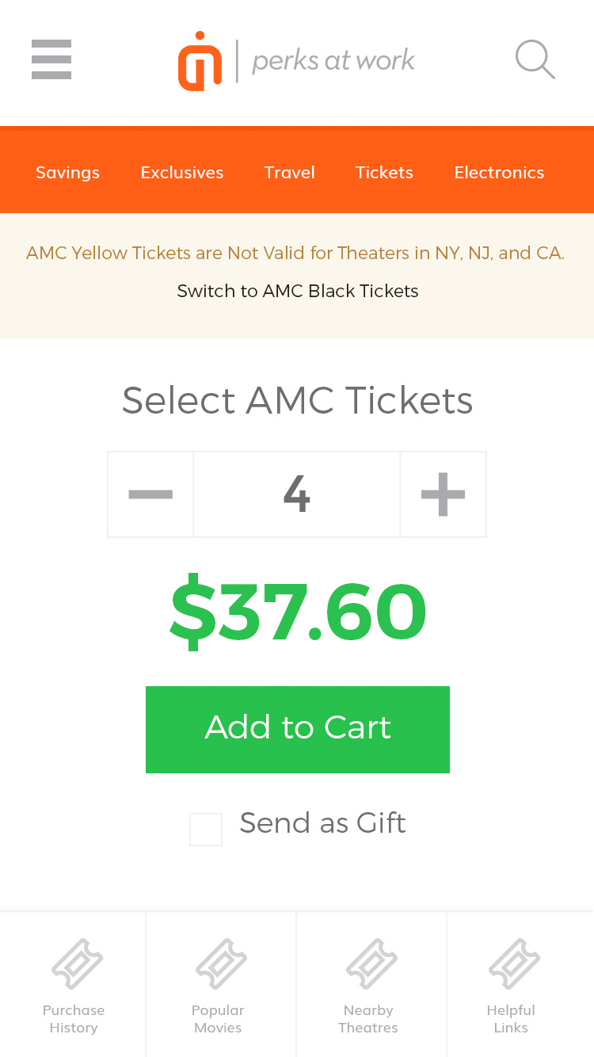Click the Perks at Work logo
This screenshot has height=1057, width=594.
[x=296, y=60]
